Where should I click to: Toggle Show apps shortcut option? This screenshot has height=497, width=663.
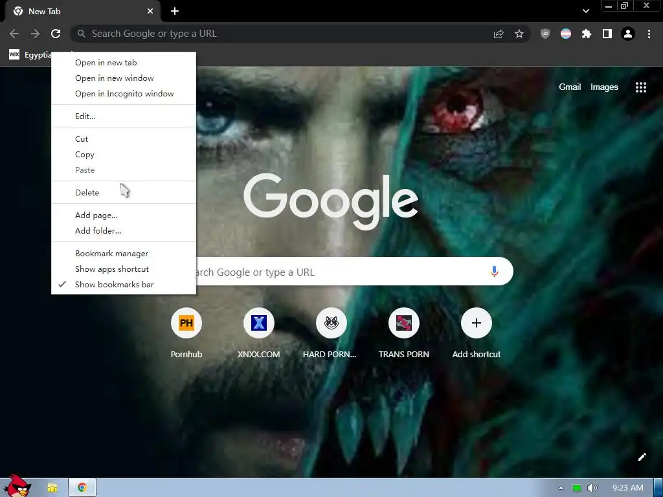click(124, 269)
